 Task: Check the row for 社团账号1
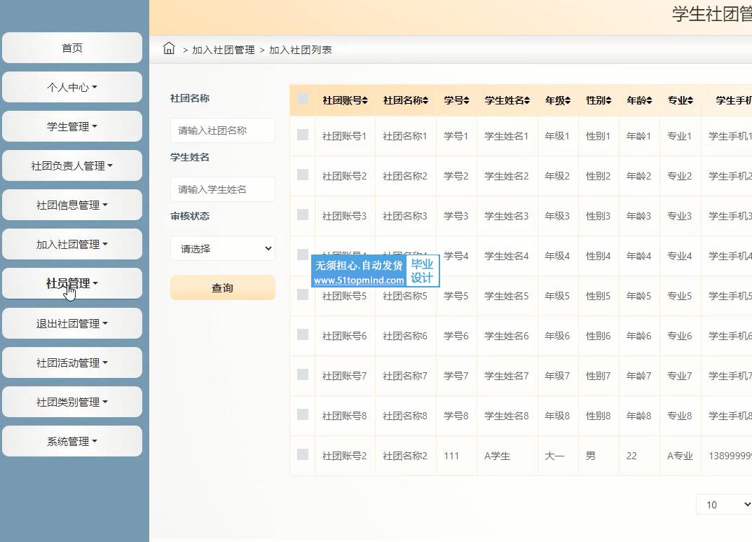[303, 135]
